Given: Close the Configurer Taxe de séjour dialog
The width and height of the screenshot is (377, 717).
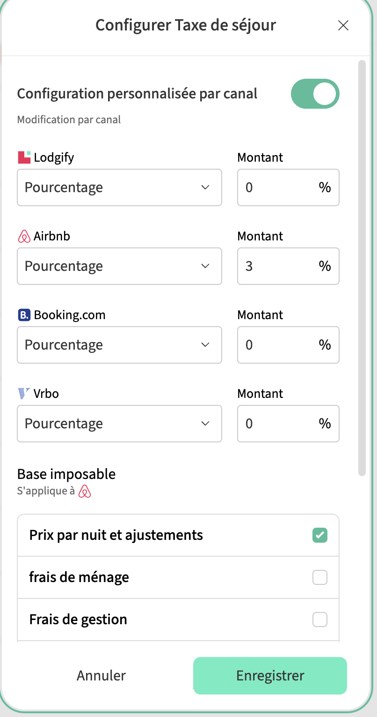Looking at the screenshot, I should pos(343,25).
